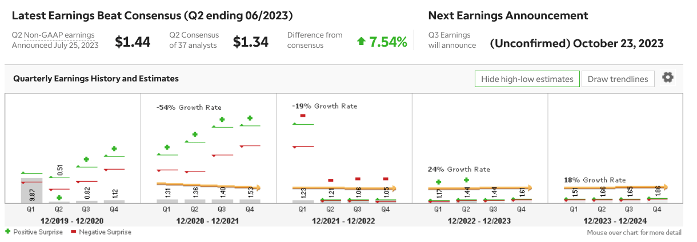Toggle the Hide high-low estimates button
The height and width of the screenshot is (242, 697).
527,79
